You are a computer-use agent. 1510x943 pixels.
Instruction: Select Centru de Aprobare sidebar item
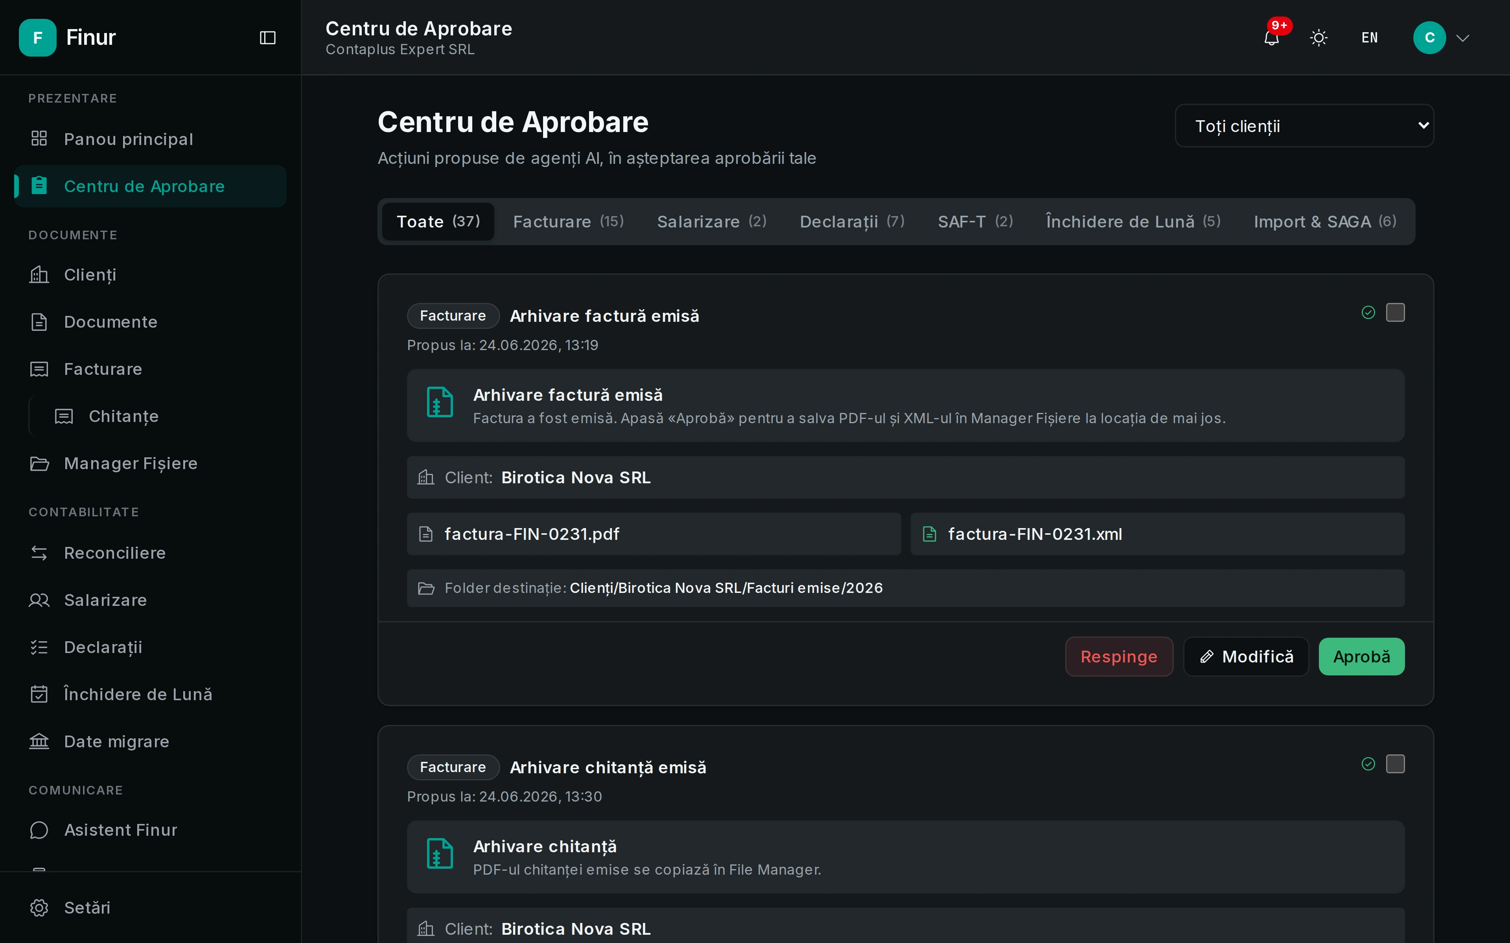(150, 186)
